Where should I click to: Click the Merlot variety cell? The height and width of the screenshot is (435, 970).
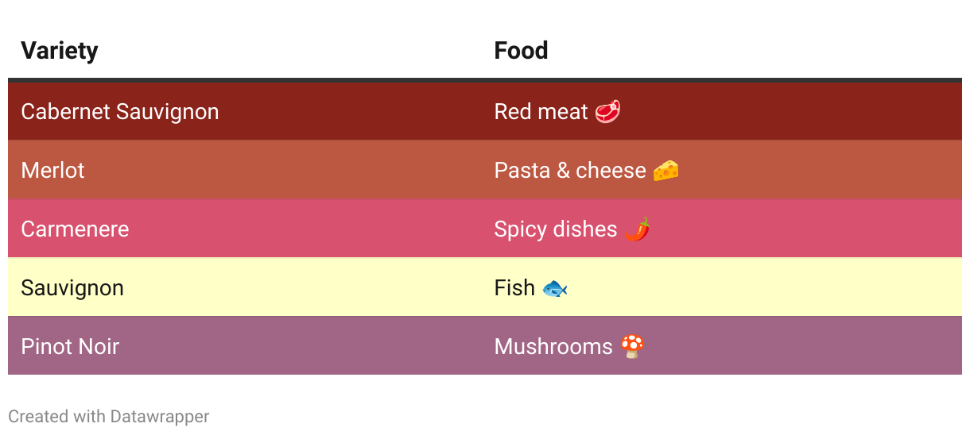tap(52, 170)
